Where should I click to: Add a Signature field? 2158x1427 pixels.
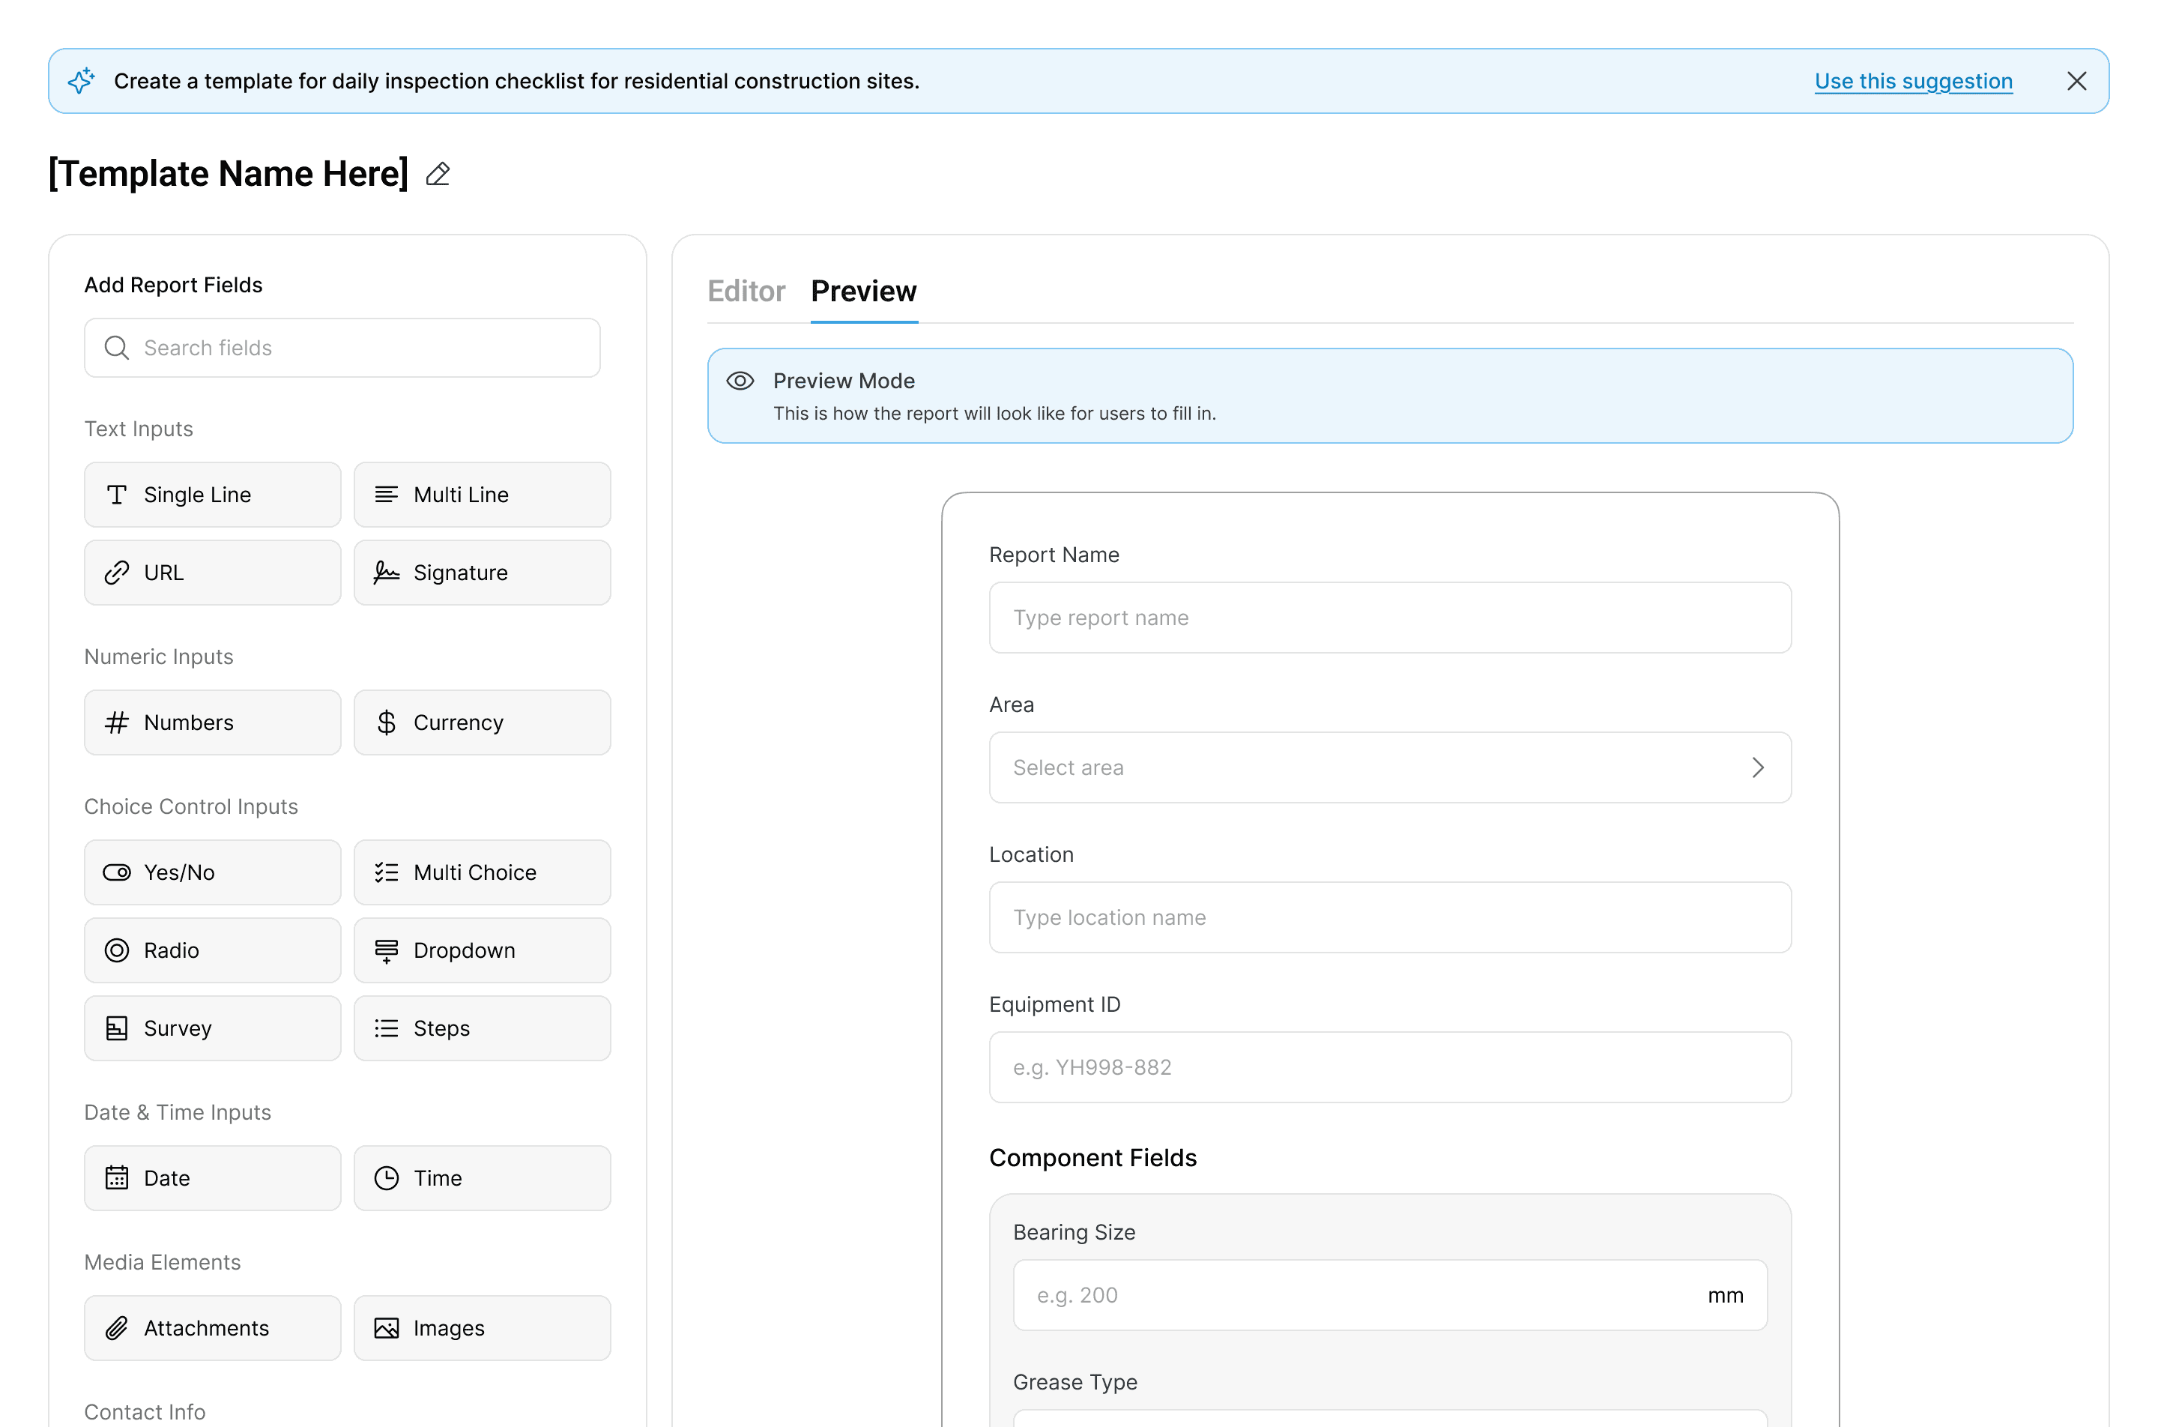[x=481, y=573]
